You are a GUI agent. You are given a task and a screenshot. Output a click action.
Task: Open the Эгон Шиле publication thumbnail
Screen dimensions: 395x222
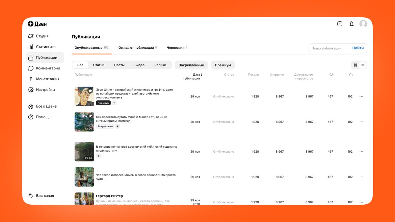84,96
